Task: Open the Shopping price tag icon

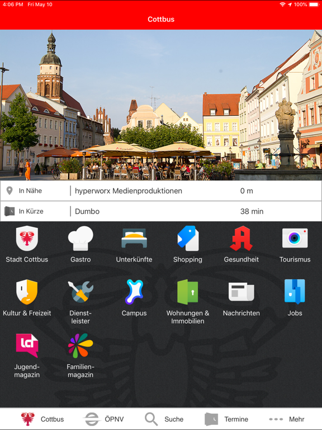Action: (x=188, y=238)
